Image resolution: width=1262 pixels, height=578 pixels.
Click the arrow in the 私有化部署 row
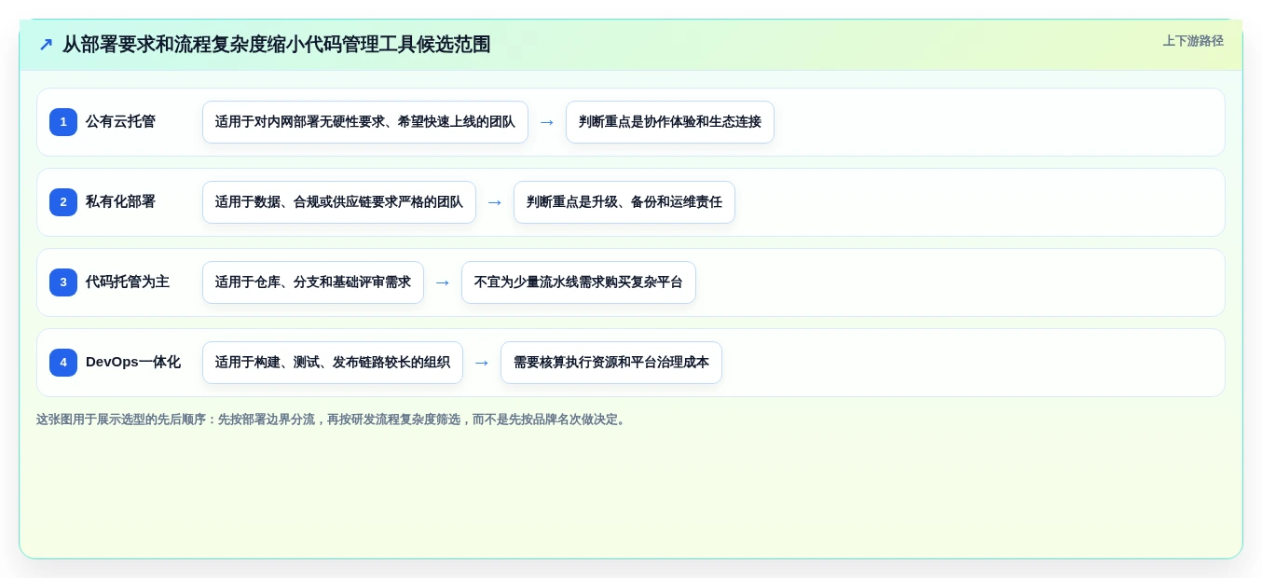(495, 202)
